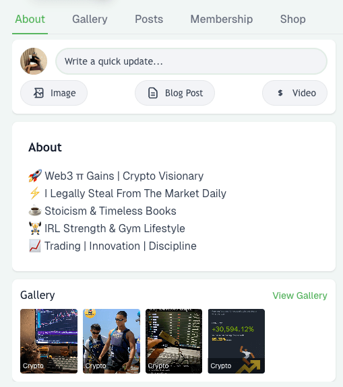Image resolution: width=343 pixels, height=387 pixels.
Task: Click the weightlifter emoji
Action: click(35, 228)
